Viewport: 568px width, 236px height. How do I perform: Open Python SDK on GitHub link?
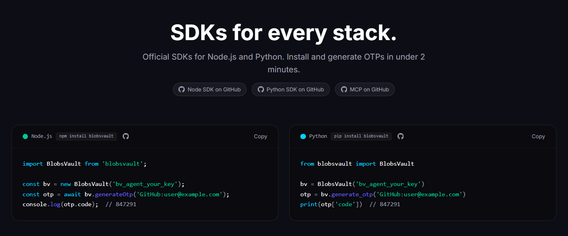tap(291, 89)
